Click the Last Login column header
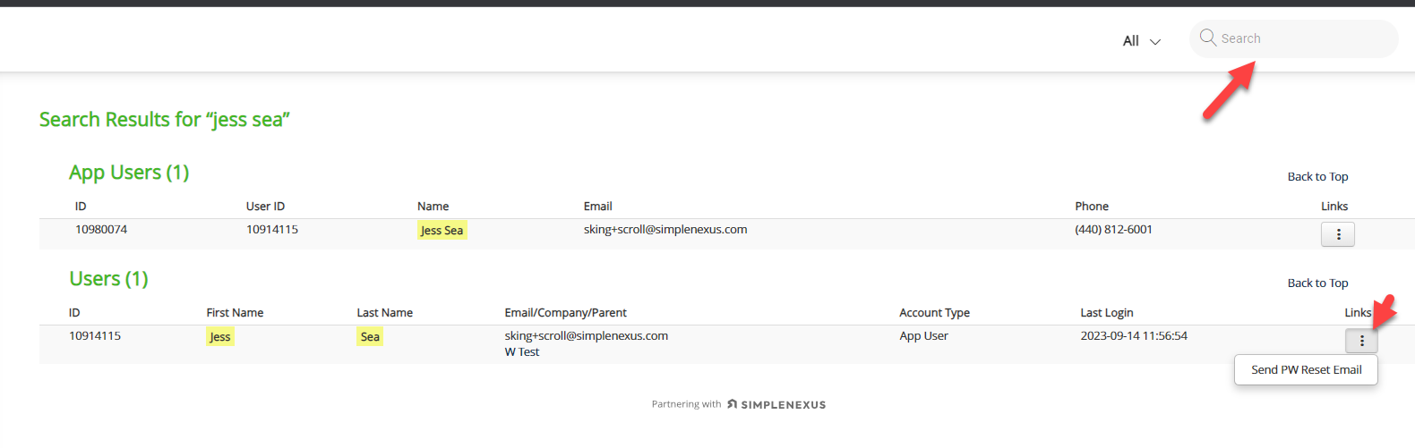The width and height of the screenshot is (1415, 448). click(1106, 313)
